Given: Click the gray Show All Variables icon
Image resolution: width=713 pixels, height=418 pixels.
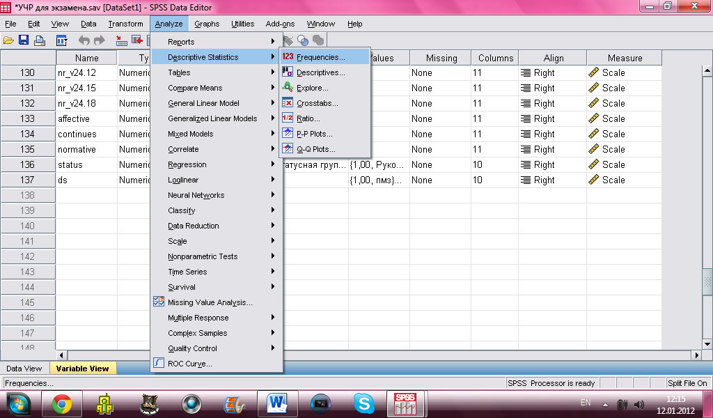Looking at the screenshot, I should click(318, 41).
